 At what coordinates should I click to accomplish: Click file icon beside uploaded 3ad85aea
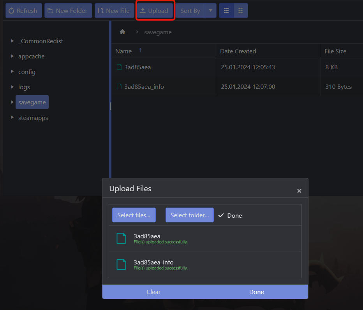(121, 238)
